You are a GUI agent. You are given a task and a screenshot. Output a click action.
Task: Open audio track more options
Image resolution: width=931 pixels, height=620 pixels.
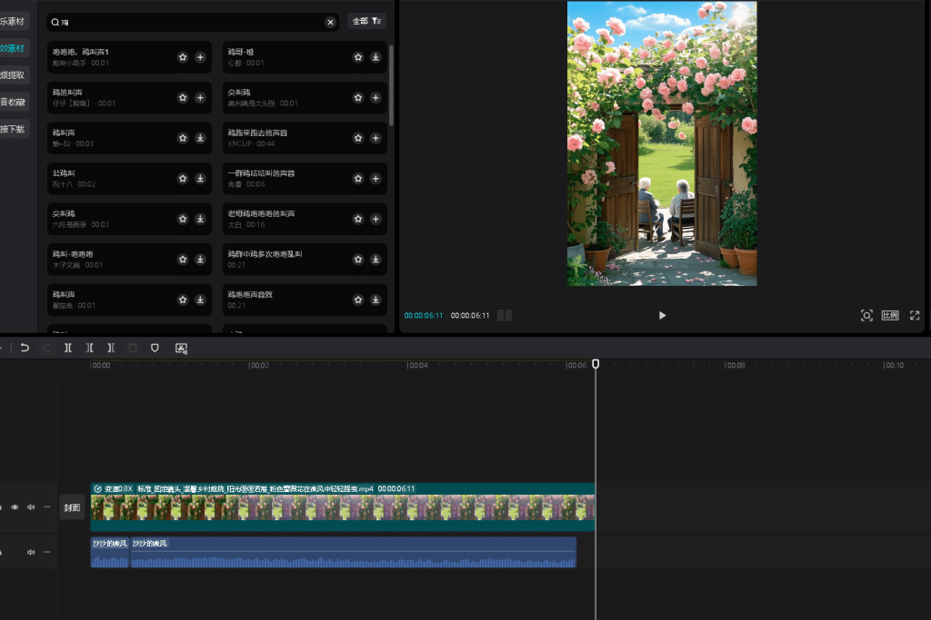pos(47,552)
